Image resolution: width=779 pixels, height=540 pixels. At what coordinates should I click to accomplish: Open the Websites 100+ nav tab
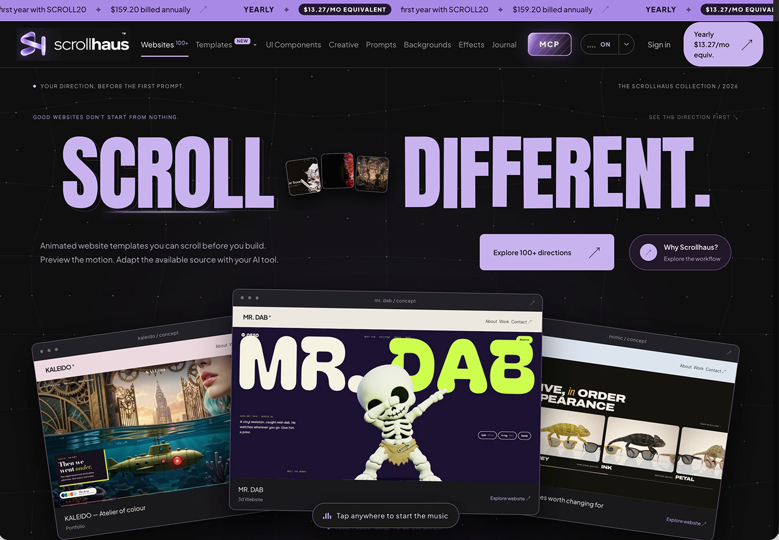pyautogui.click(x=164, y=44)
